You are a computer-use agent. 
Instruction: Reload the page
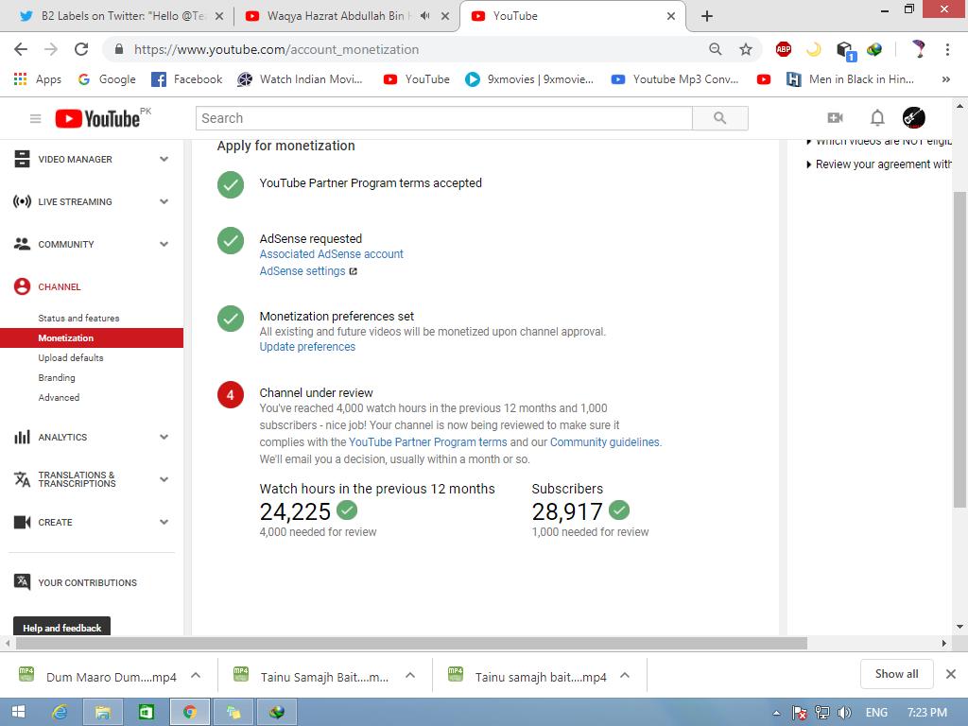click(x=81, y=49)
